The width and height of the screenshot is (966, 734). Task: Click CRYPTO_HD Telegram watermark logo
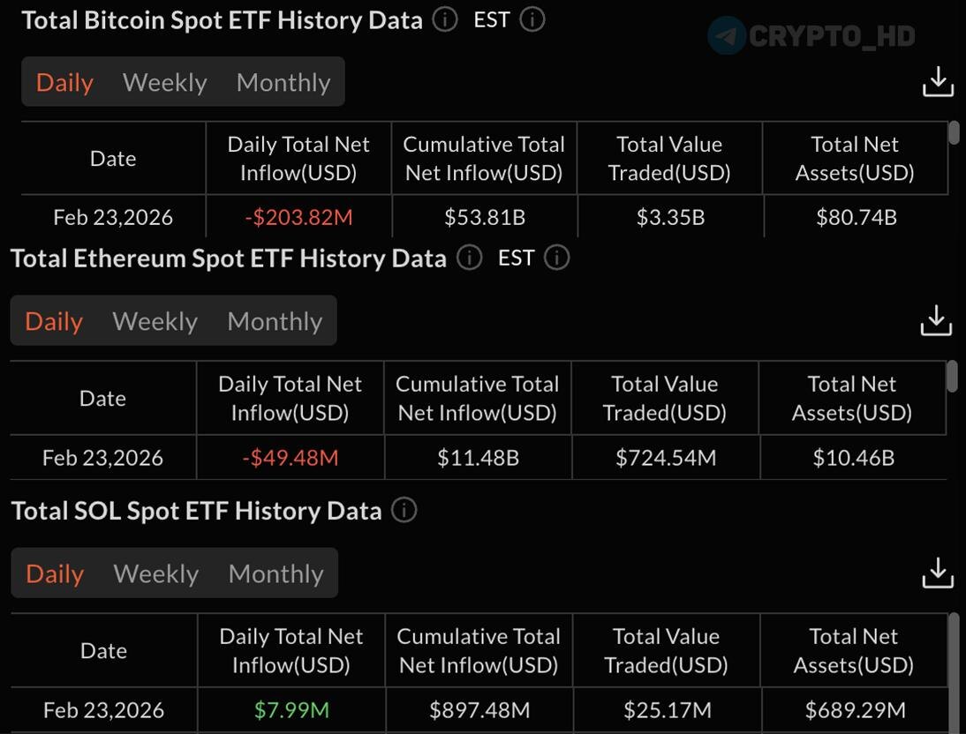point(728,36)
